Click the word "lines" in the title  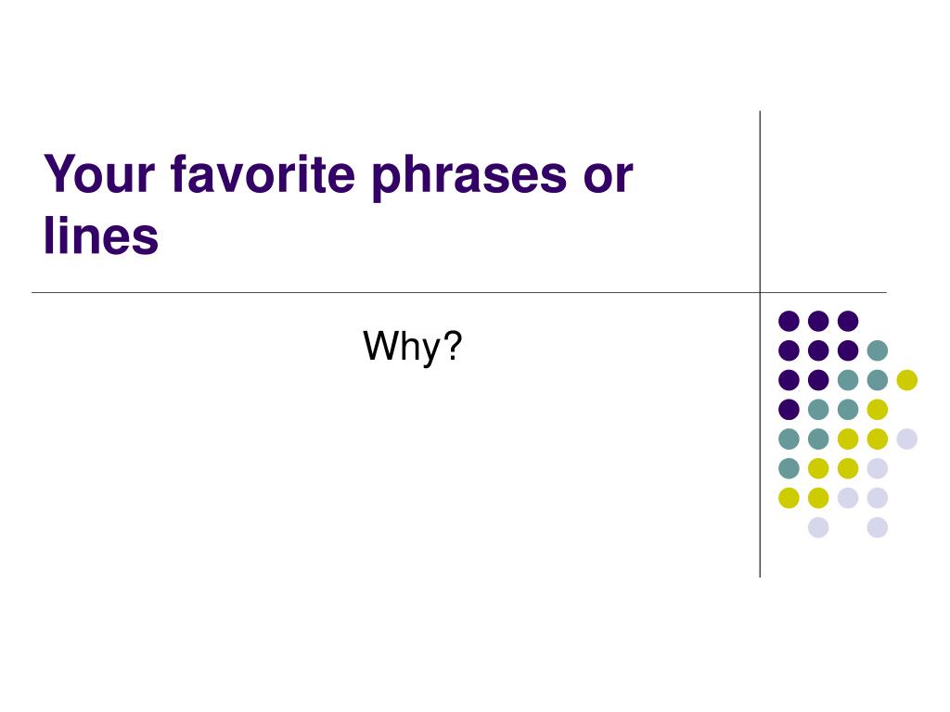(101, 235)
